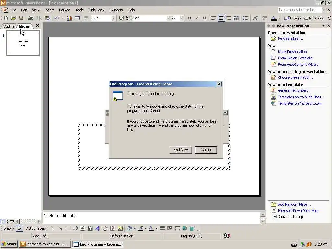Click the New Slide button

pyautogui.click(x=314, y=18)
